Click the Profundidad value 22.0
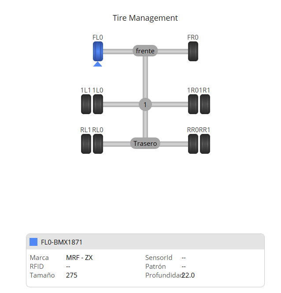 click(189, 275)
